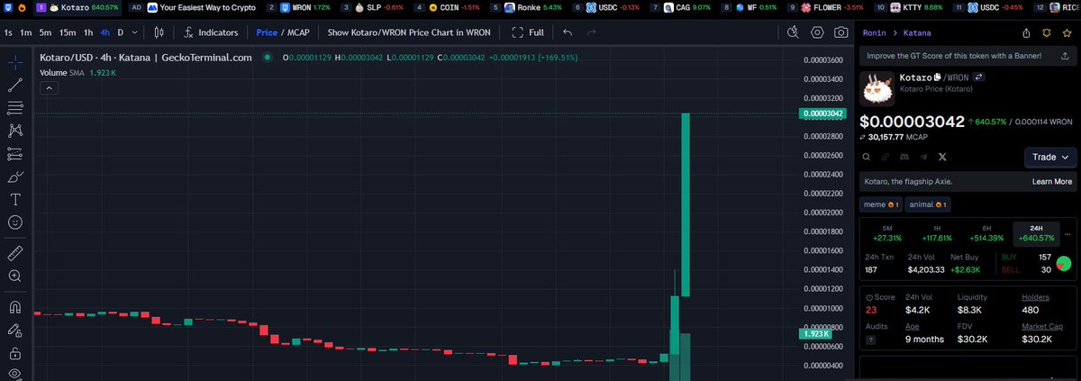The image size is (1081, 381).
Task: Click the current price label 0.00003042 on axis
Action: click(x=822, y=113)
